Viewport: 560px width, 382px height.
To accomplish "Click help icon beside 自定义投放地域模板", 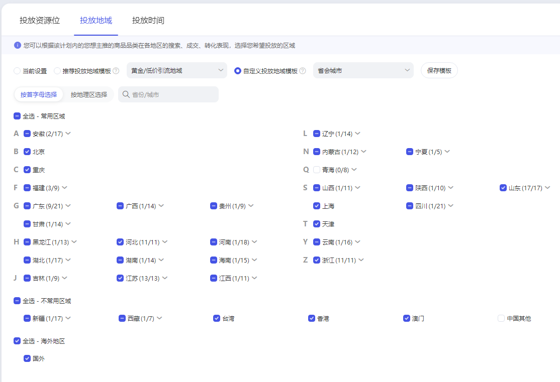I will (303, 71).
